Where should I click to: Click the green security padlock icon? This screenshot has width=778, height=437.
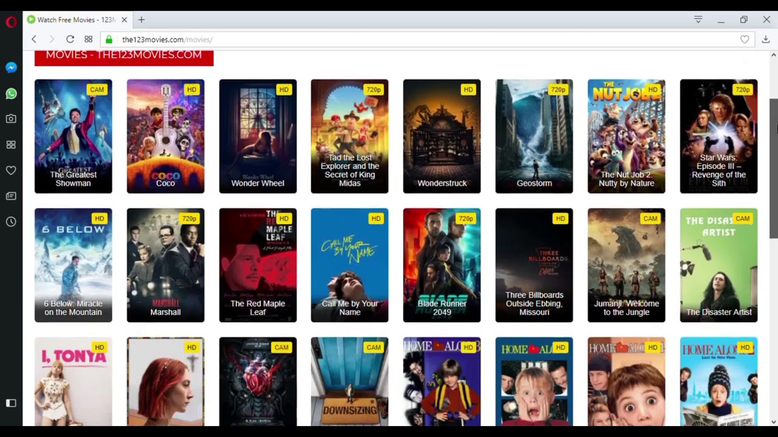pyautogui.click(x=109, y=39)
